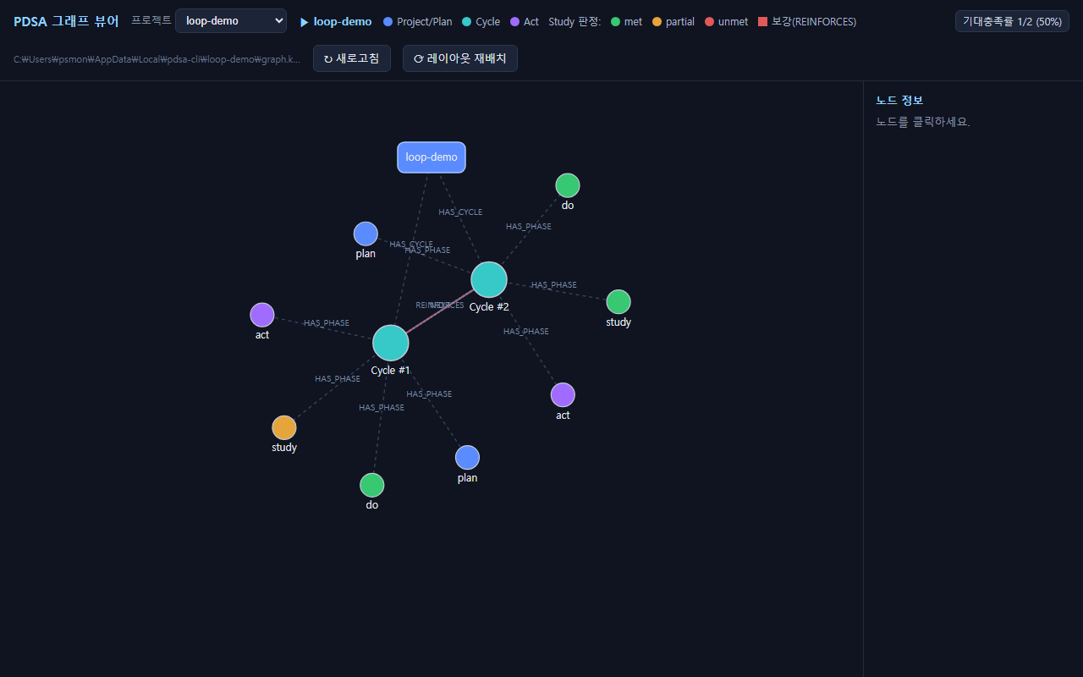1083x677 pixels.
Task: Click the Act purple legend dot
Action: (514, 22)
